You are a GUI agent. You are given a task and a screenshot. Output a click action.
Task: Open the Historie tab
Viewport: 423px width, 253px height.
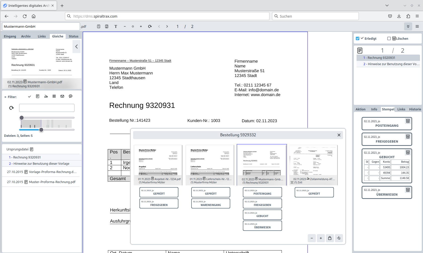[x=415, y=109]
